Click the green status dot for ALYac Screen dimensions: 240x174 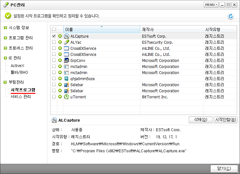pos(60,42)
